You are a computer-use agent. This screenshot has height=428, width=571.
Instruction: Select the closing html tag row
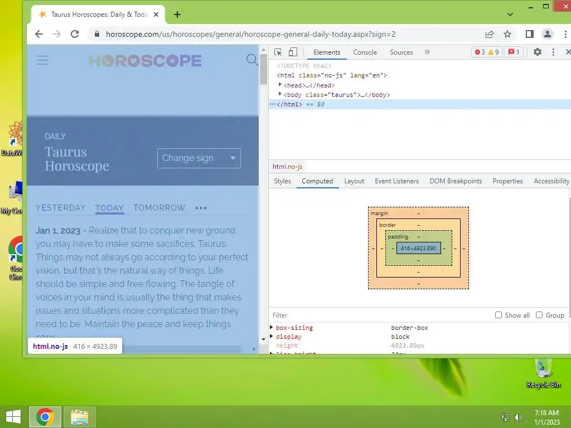[419, 104]
